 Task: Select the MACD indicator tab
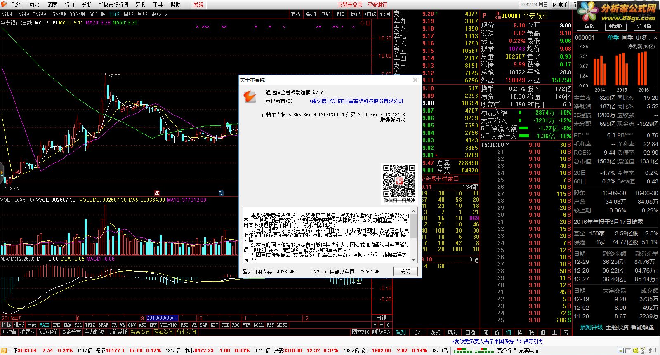pyautogui.click(x=45, y=325)
